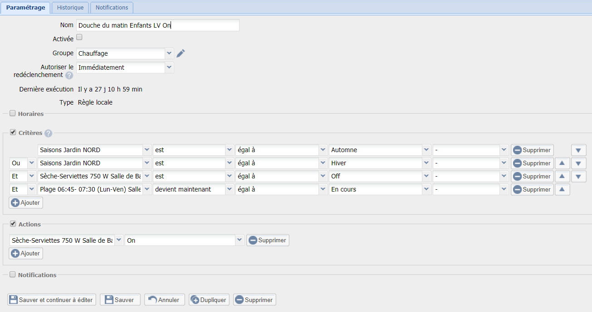Select the Paramétrage tab

[25, 8]
